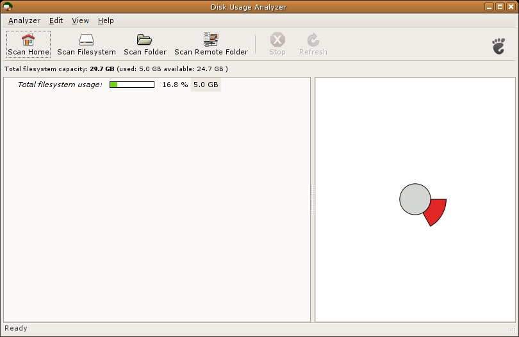Click the window resize grip in status bar
519x337 pixels.
[513, 329]
